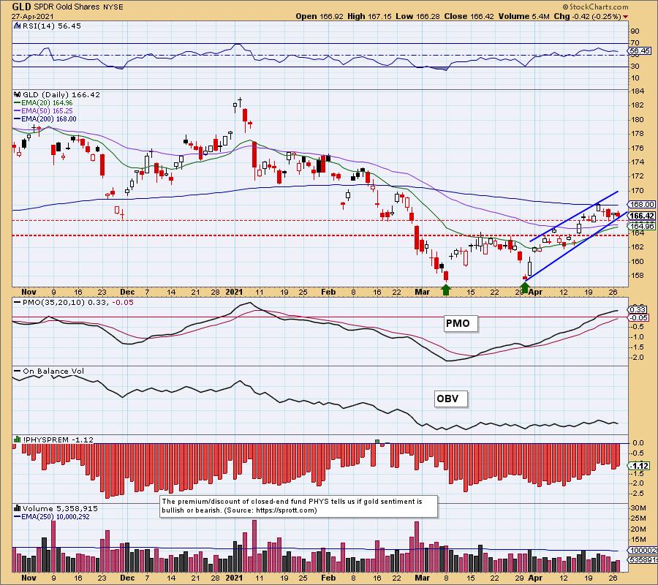Screen dimensions: 658x585
Task: Click the !PHYSPREM -1.12 legend text
Action: click(x=58, y=439)
